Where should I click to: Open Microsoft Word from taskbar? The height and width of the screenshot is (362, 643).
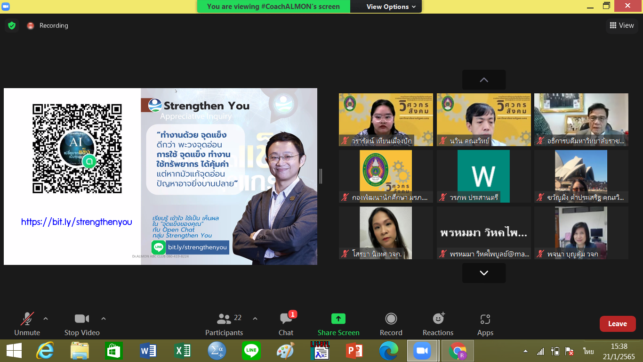(x=148, y=351)
